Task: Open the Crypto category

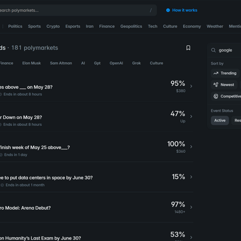Action: click(53, 27)
